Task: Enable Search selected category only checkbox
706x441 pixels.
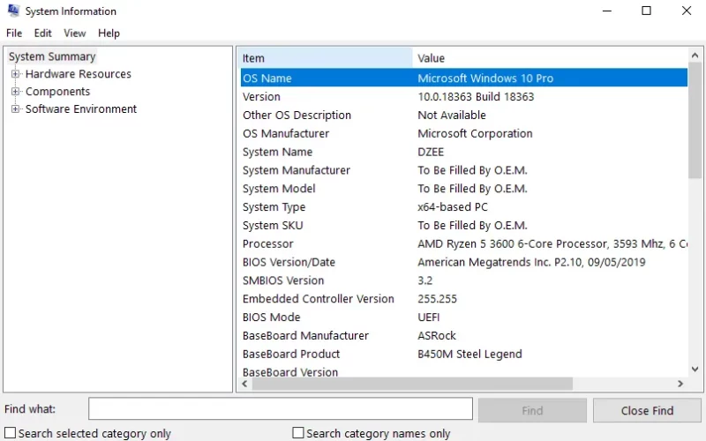Action: pos(11,433)
